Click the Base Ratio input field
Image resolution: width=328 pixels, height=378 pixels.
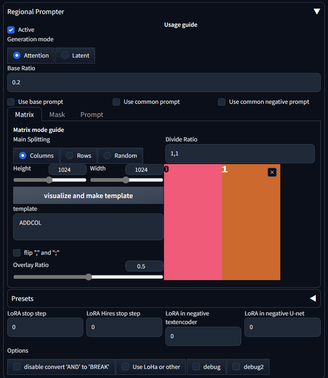pos(164,82)
